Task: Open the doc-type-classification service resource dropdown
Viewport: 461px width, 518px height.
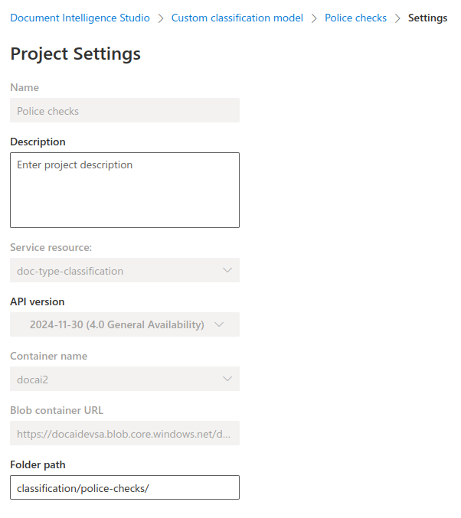Action: (x=125, y=270)
